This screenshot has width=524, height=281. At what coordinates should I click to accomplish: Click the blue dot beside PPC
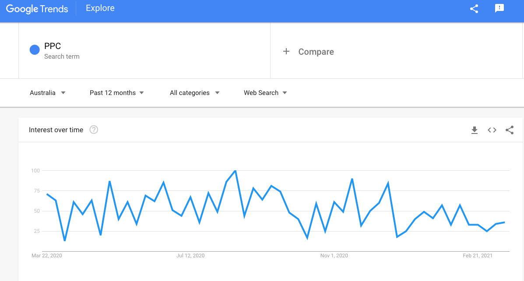click(34, 49)
